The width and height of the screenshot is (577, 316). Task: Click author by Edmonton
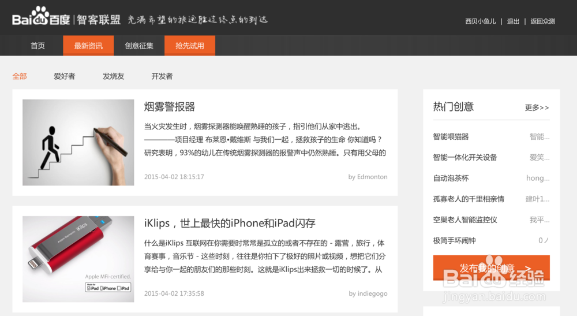[x=368, y=177]
